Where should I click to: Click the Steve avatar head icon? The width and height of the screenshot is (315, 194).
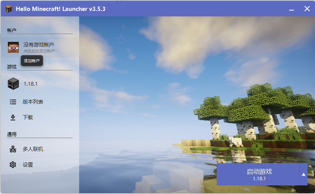click(x=13, y=47)
